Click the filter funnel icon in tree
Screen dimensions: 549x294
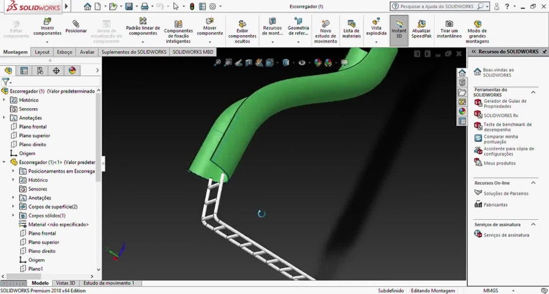point(5,82)
